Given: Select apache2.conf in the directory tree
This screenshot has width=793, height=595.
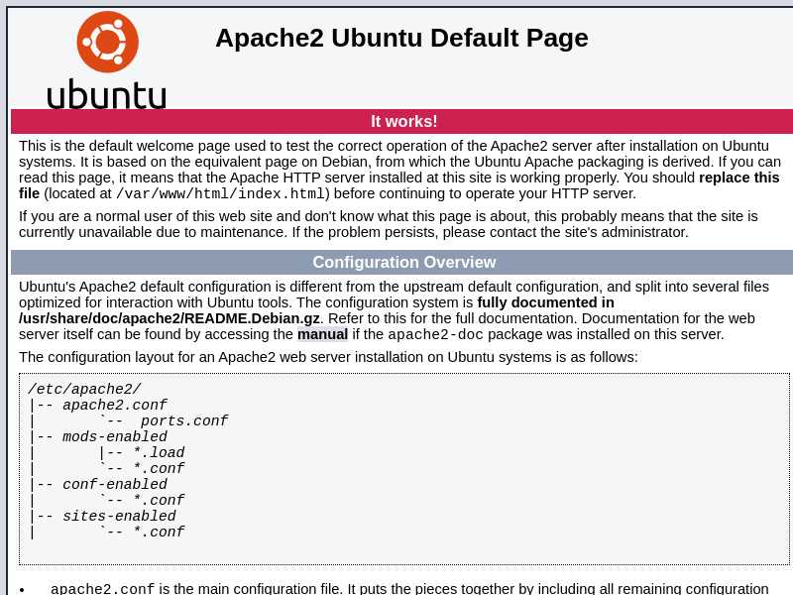Looking at the screenshot, I should point(114,406).
